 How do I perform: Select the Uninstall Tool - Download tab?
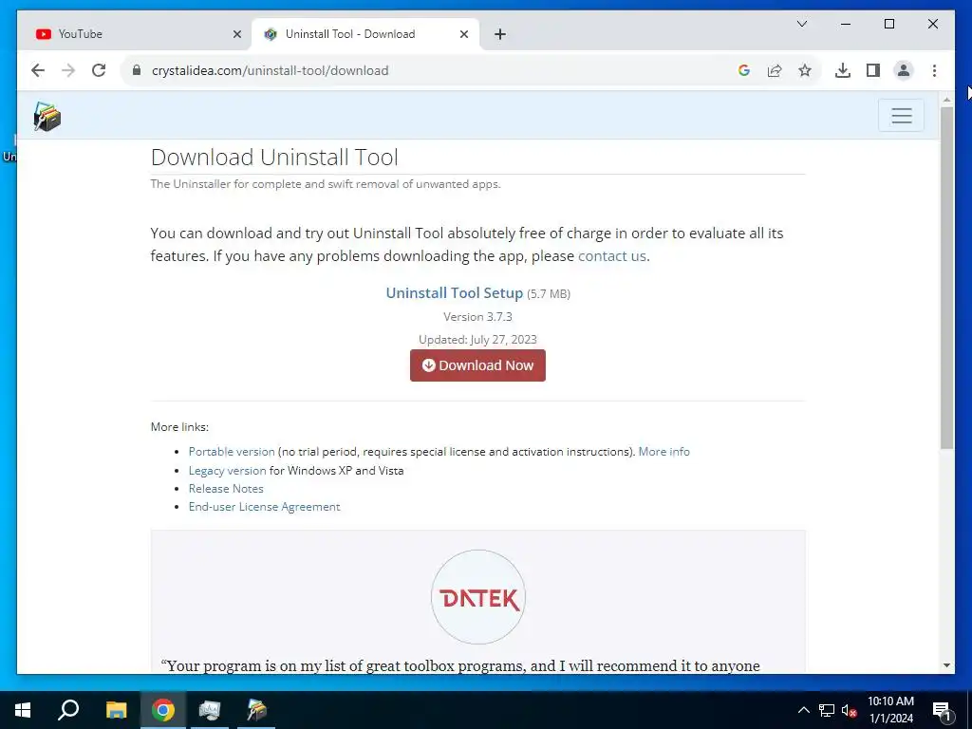(x=365, y=34)
